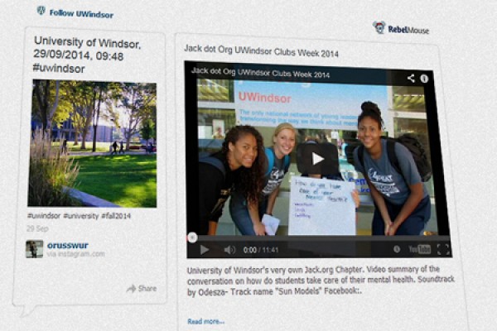The width and height of the screenshot is (497, 331).
Task: Click the WordPress icon beside Follow UWindsor
Action: click(x=41, y=12)
